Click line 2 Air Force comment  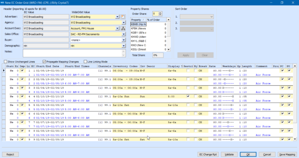(x=263, y=83)
